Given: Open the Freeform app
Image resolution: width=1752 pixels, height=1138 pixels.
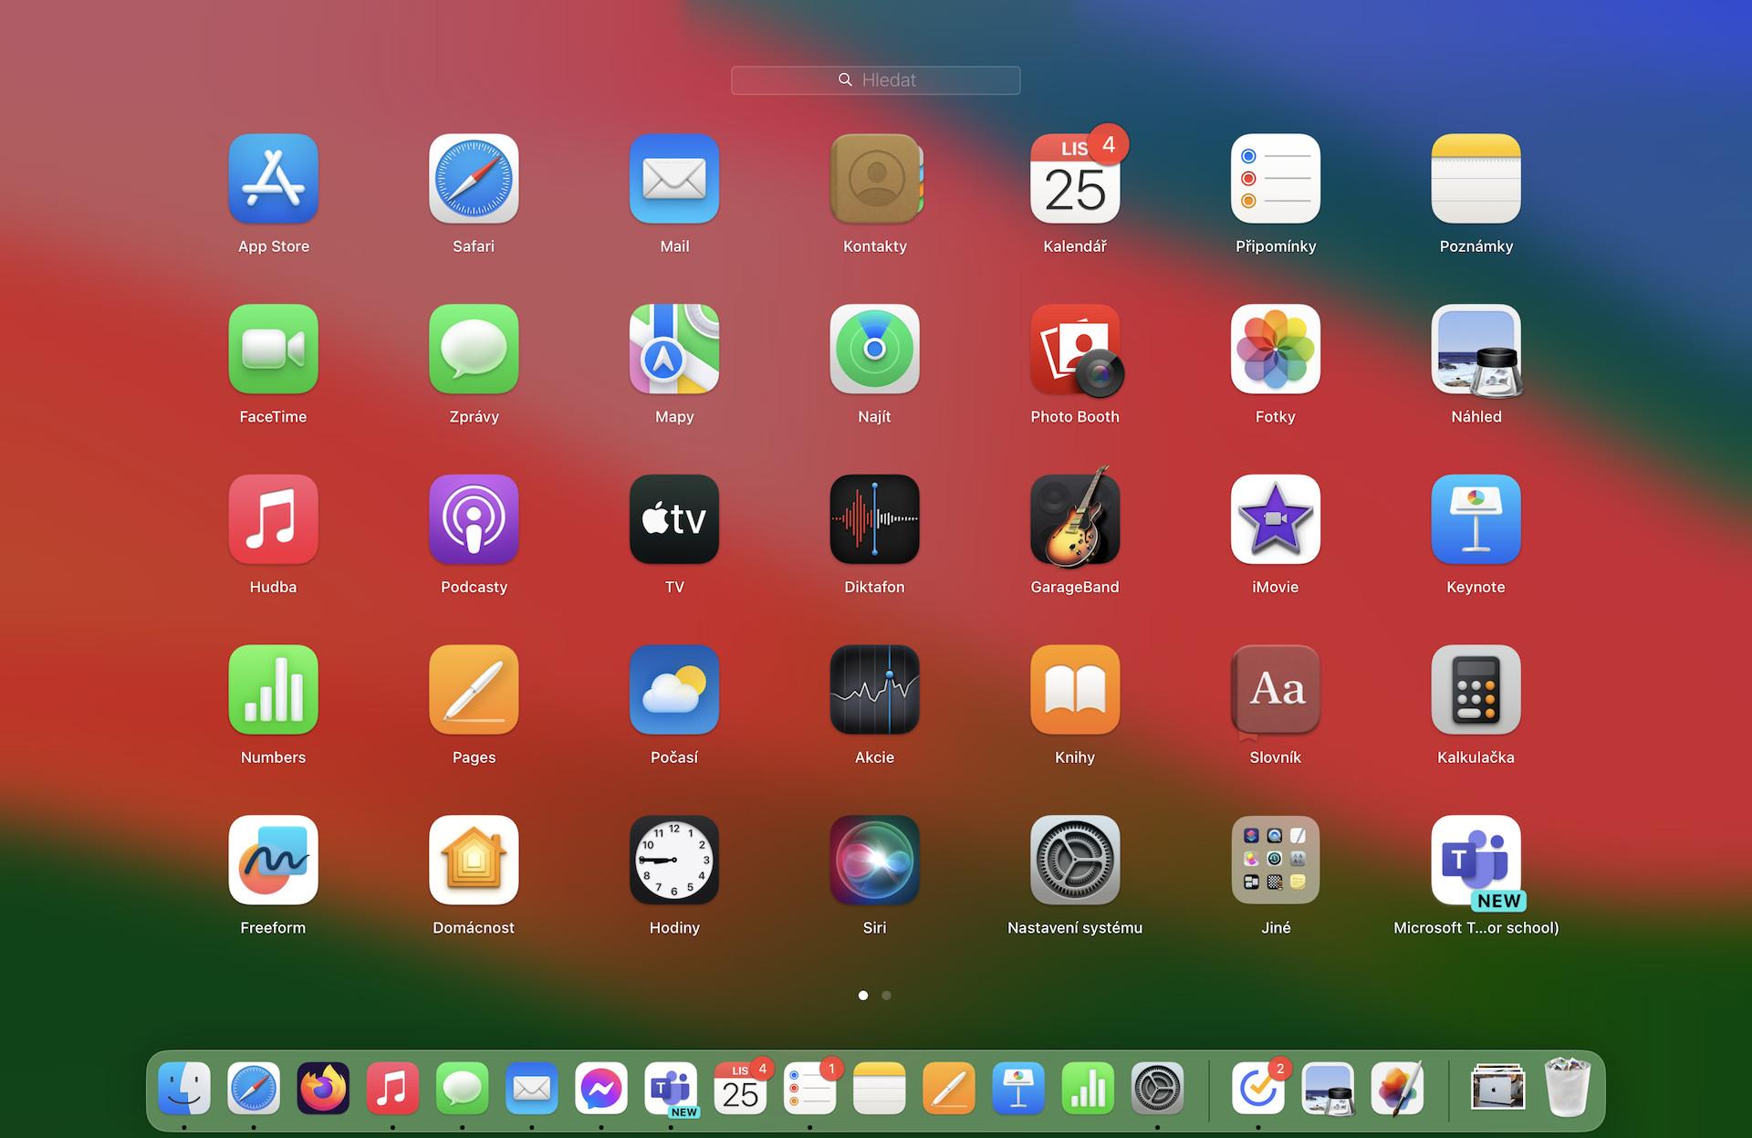Looking at the screenshot, I should pos(273,860).
